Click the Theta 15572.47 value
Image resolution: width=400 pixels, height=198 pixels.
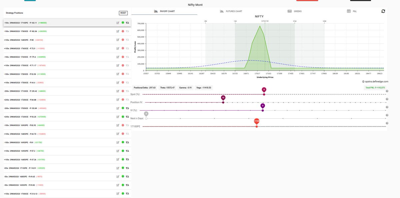168,88
